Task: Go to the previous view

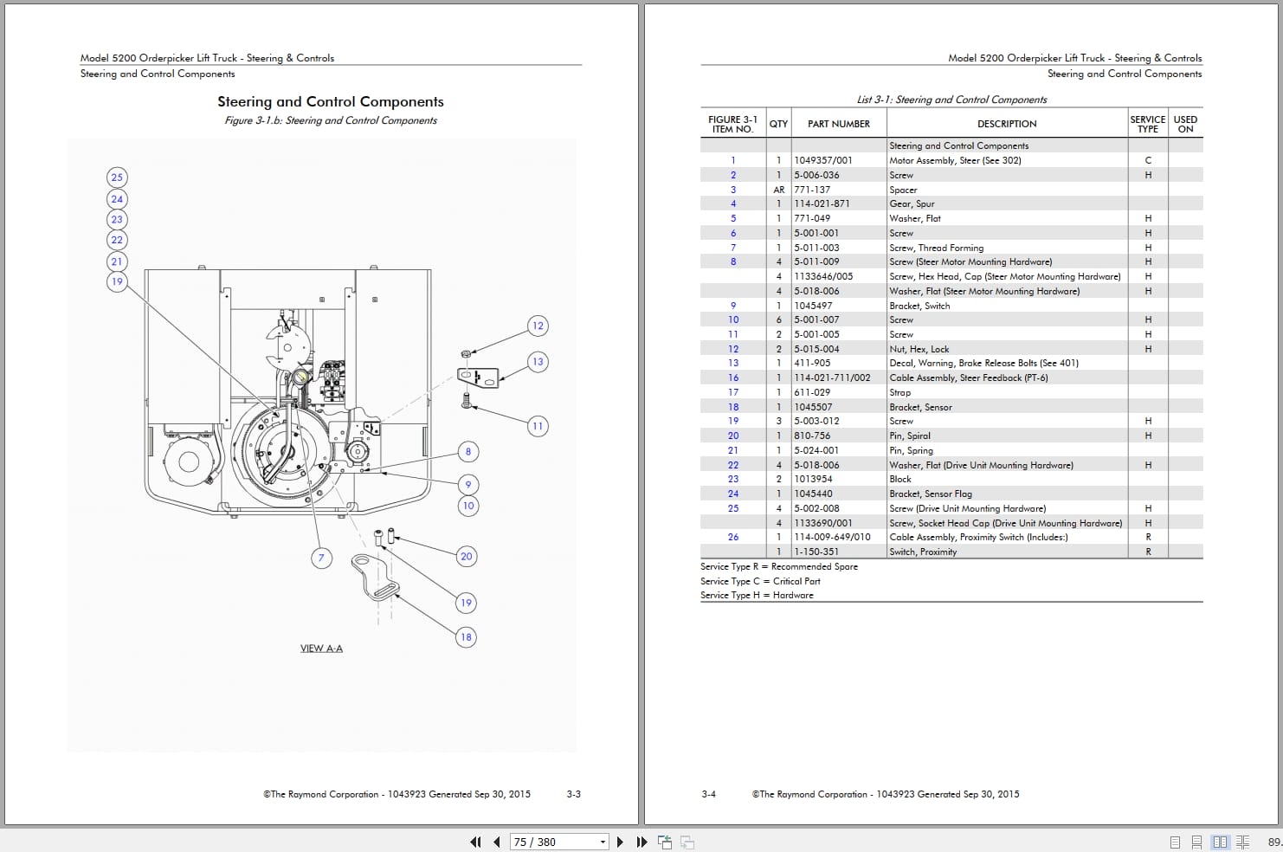Action: [665, 842]
